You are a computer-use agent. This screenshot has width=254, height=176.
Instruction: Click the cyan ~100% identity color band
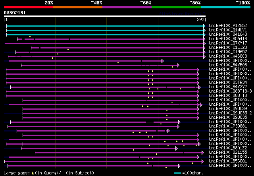(225, 7)
